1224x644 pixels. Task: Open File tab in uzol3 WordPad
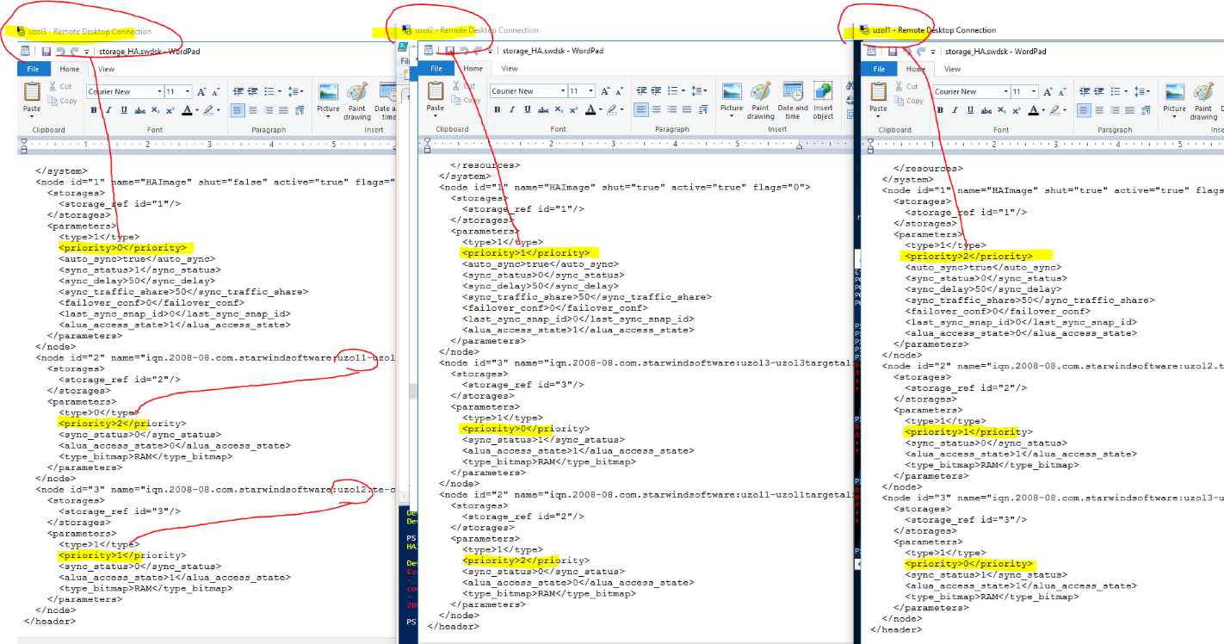(33, 69)
